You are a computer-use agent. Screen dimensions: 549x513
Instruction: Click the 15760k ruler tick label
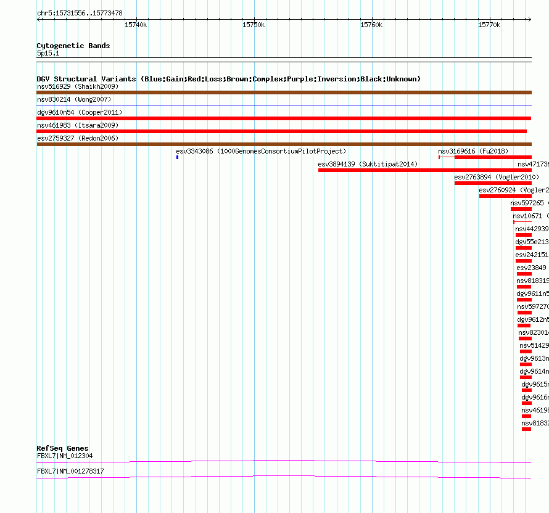pyautogui.click(x=371, y=25)
